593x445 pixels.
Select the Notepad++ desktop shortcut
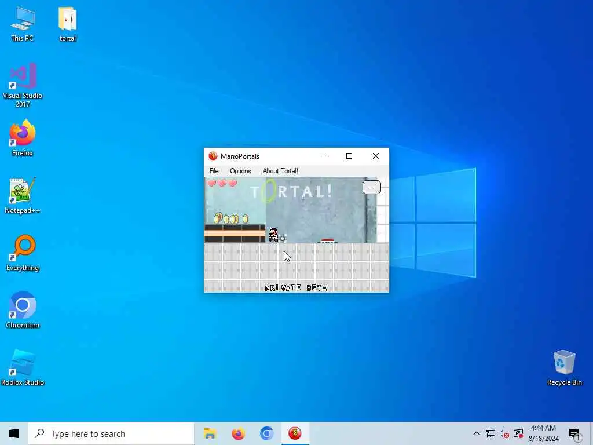(23, 196)
